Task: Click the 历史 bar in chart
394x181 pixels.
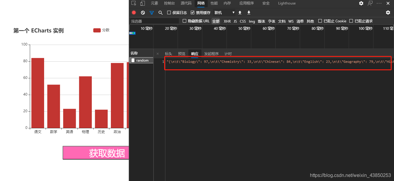Action: click(101, 119)
